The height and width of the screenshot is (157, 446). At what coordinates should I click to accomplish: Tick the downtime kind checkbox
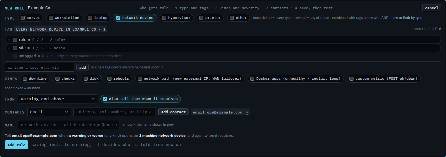coord(25,78)
